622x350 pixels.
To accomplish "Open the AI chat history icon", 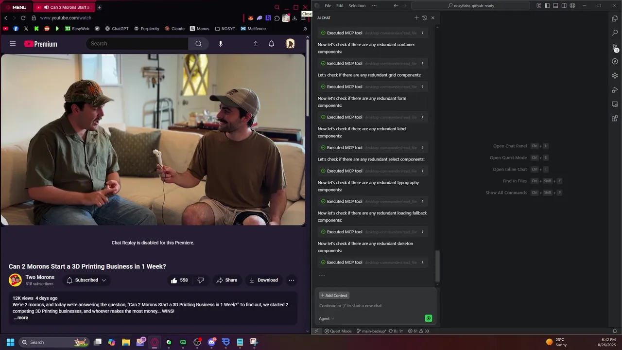I will pos(425,18).
